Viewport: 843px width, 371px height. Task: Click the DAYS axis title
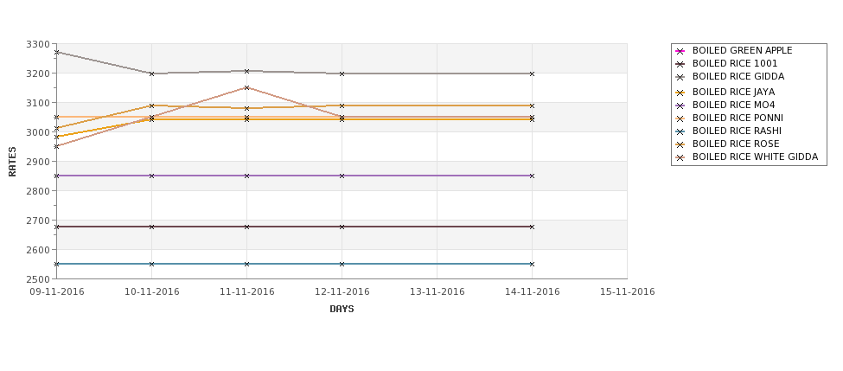click(342, 310)
